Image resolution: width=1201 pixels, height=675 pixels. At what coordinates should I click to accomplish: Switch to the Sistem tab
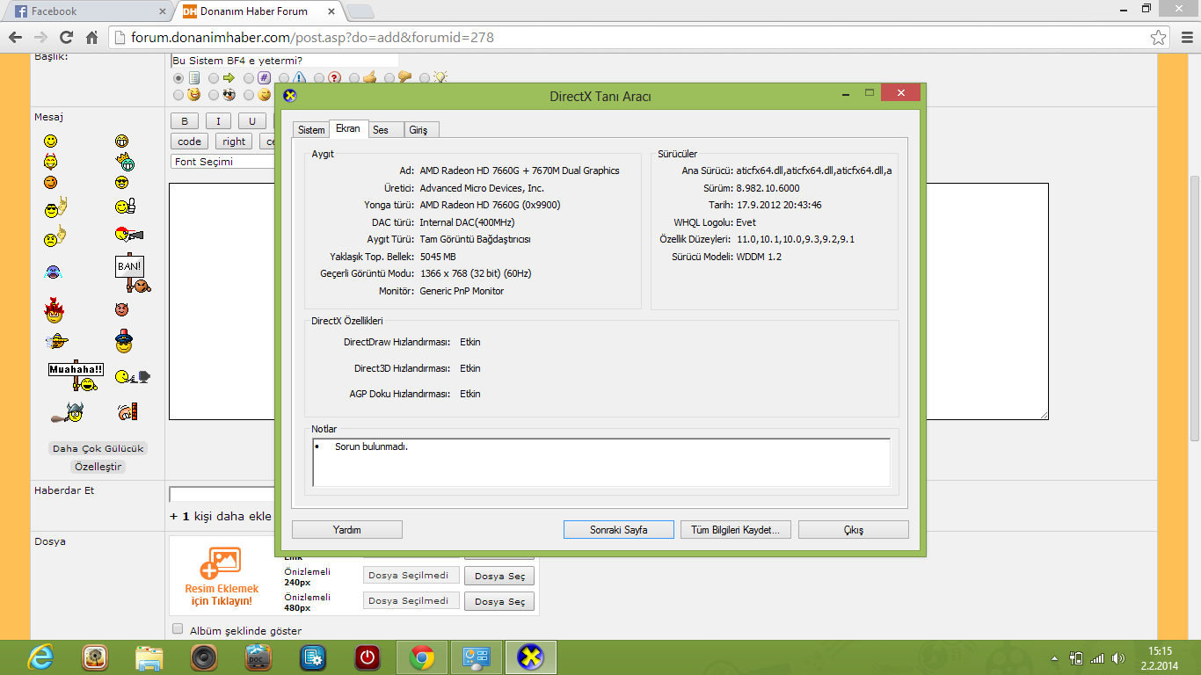[311, 130]
